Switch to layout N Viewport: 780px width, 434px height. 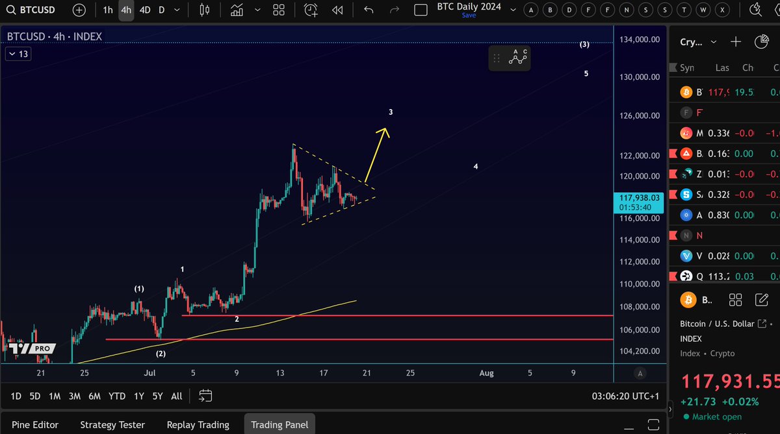pyautogui.click(x=627, y=10)
